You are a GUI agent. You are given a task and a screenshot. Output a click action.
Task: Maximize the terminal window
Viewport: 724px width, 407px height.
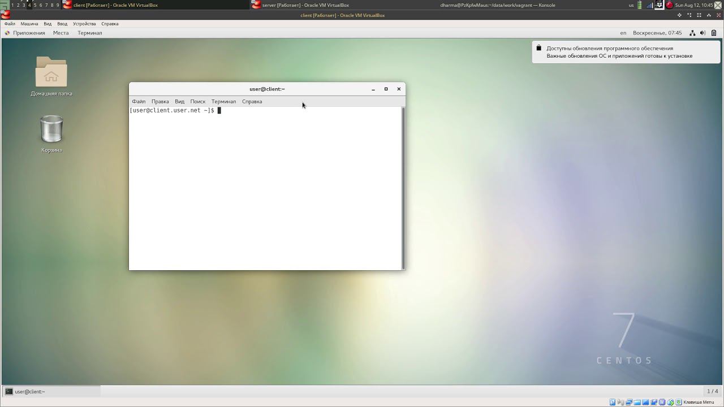[386, 89]
